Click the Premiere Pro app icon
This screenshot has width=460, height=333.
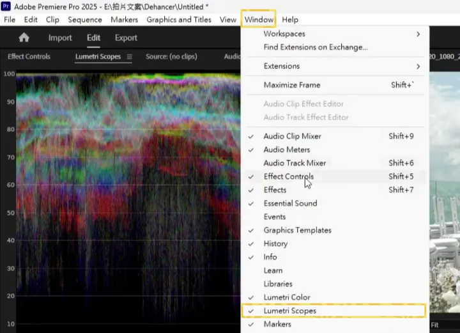[x=6, y=5]
